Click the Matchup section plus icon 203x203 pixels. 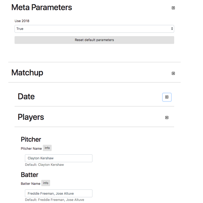pos(173,73)
